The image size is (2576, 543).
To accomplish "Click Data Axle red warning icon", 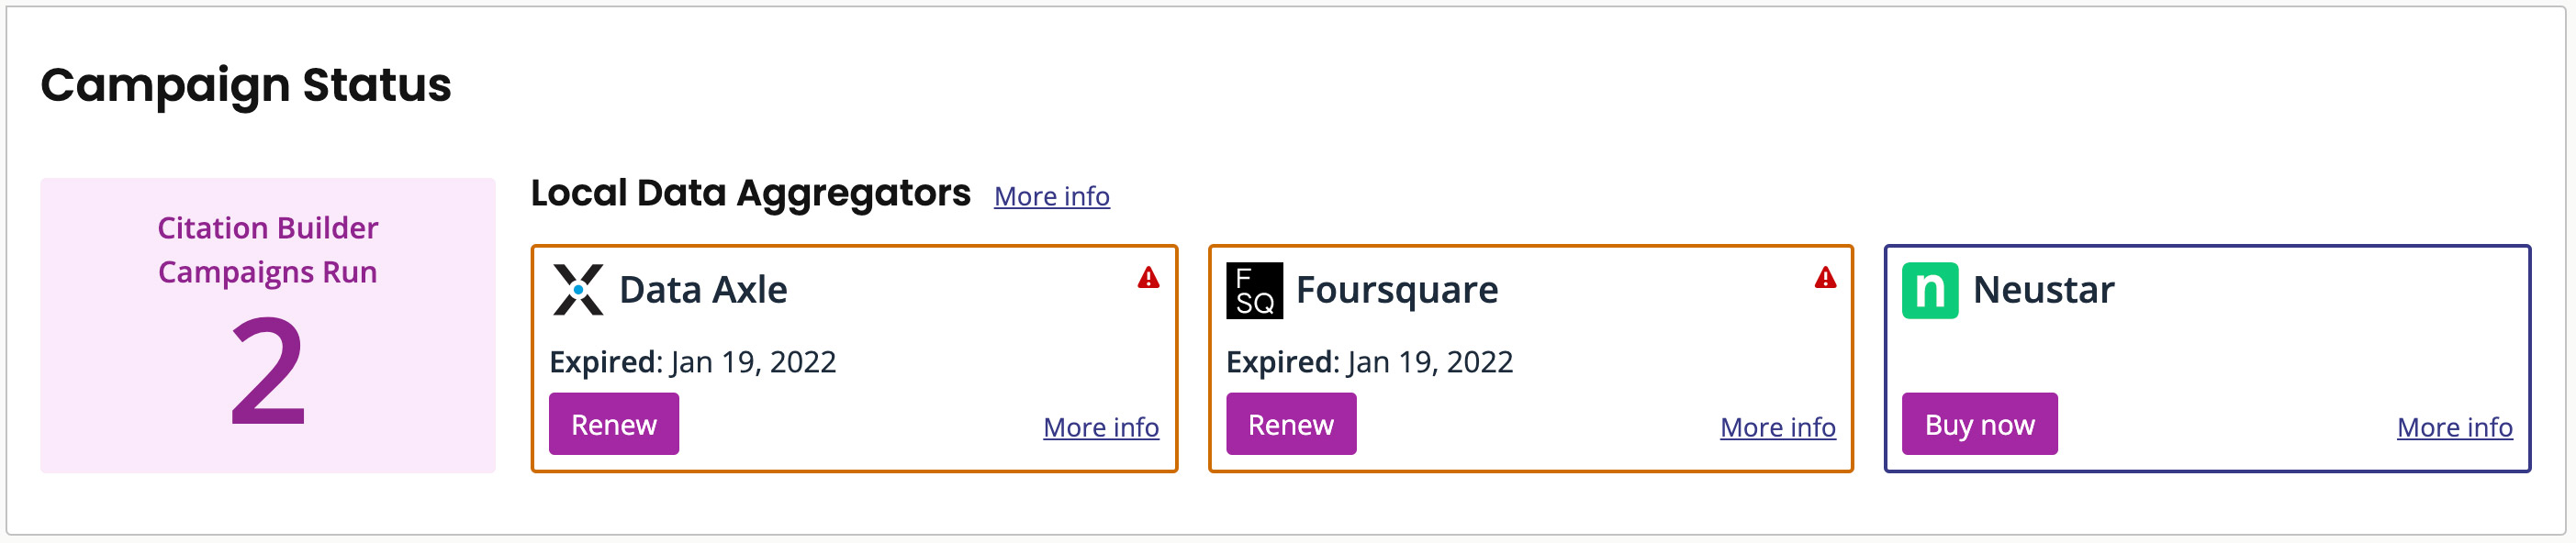I will [1148, 278].
